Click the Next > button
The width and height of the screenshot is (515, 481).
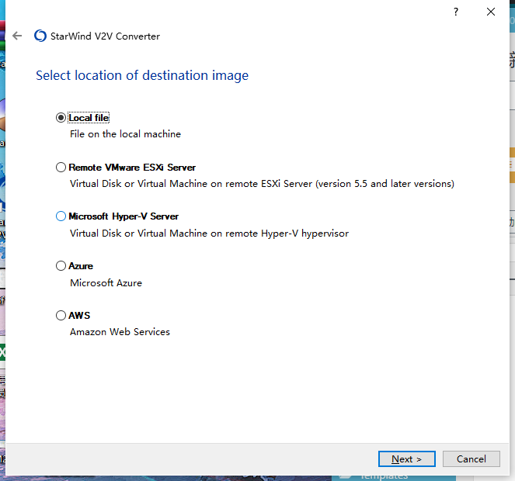(x=406, y=459)
